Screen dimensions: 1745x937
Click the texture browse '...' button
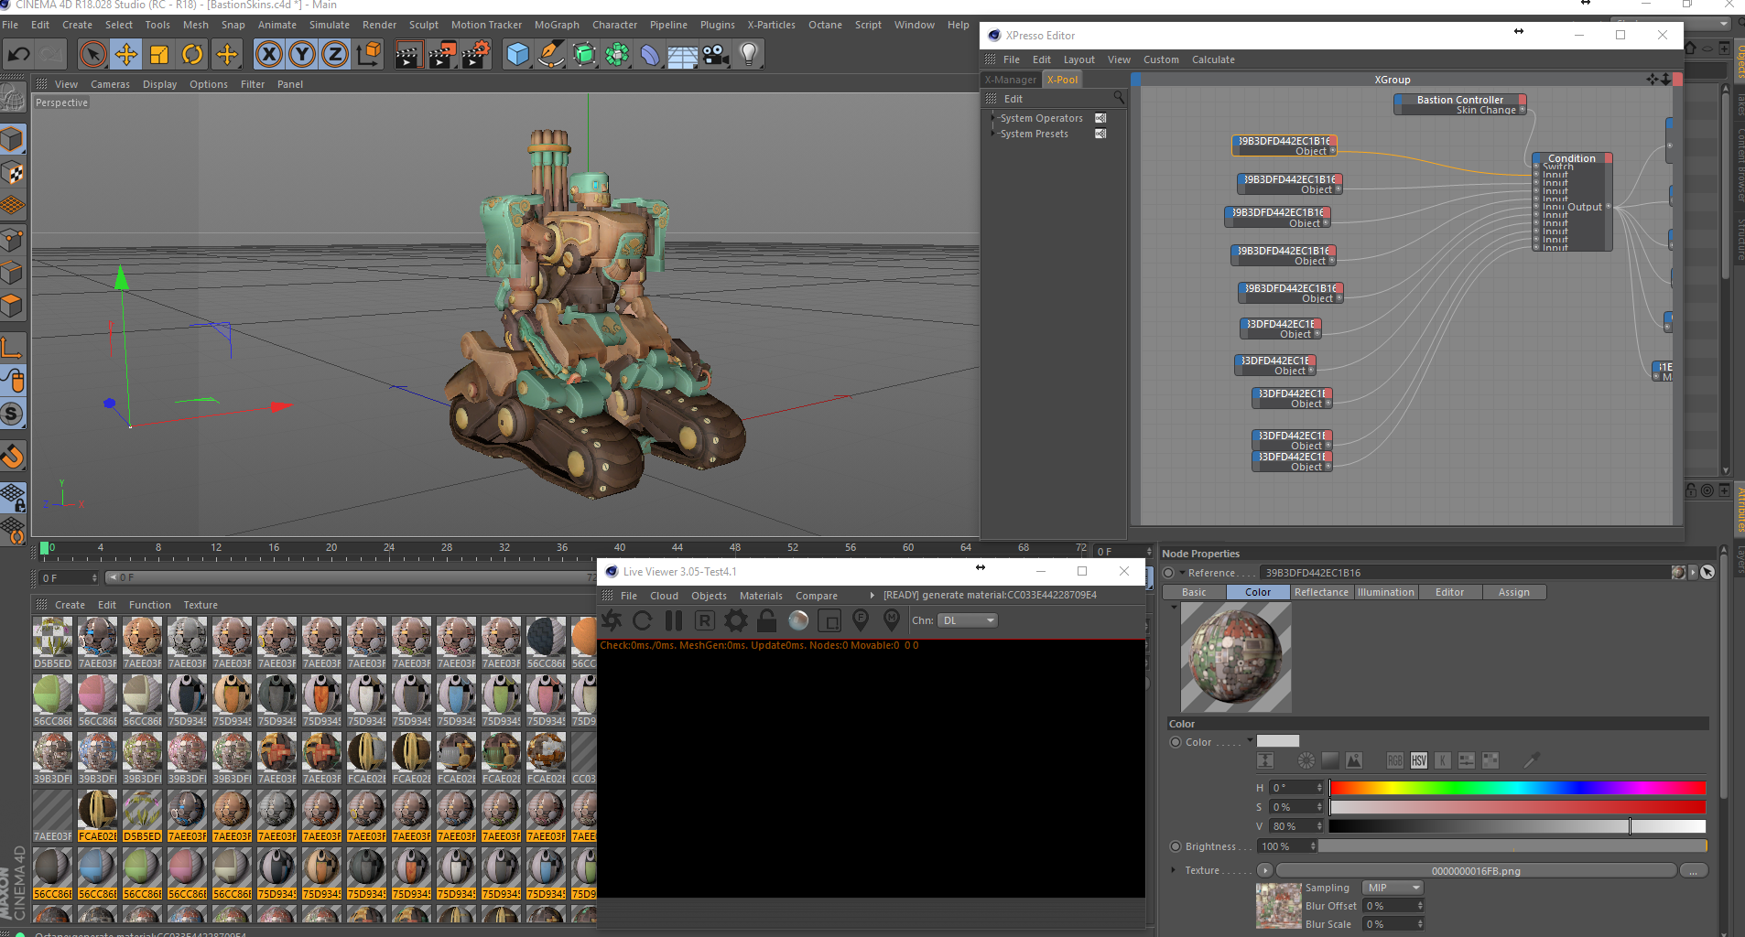pyautogui.click(x=1693, y=870)
